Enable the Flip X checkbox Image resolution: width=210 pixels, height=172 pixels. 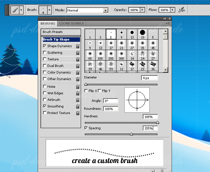point(86,91)
